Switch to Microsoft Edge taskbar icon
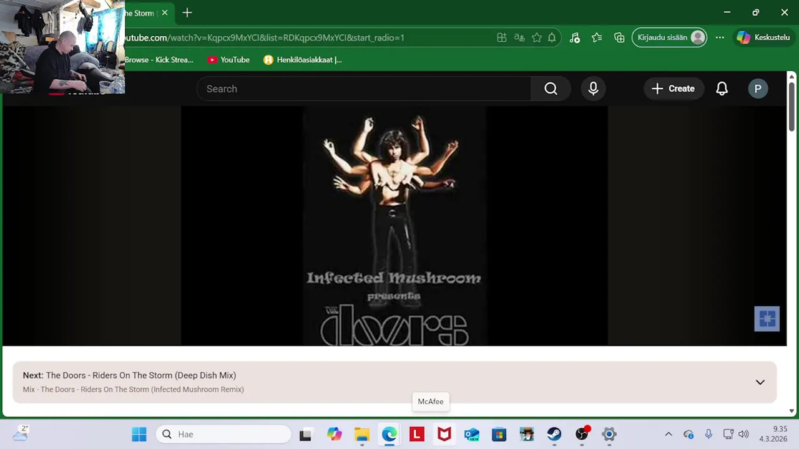The image size is (799, 449). click(x=390, y=434)
